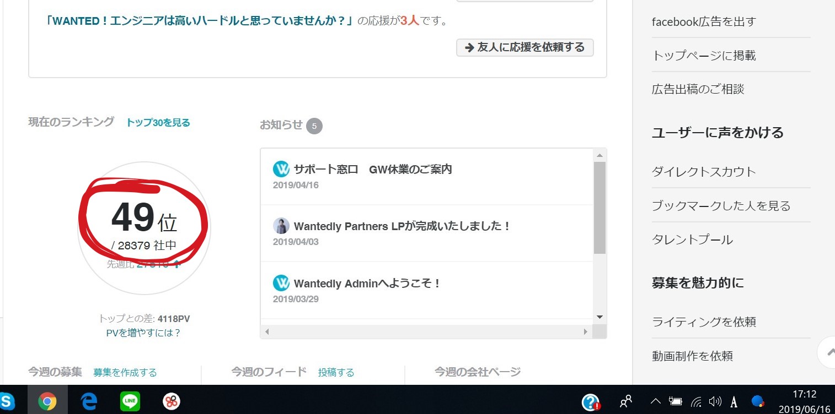The image size is (835, 414).
Task: Open the PVを増やすには？ link
Action: [143, 333]
